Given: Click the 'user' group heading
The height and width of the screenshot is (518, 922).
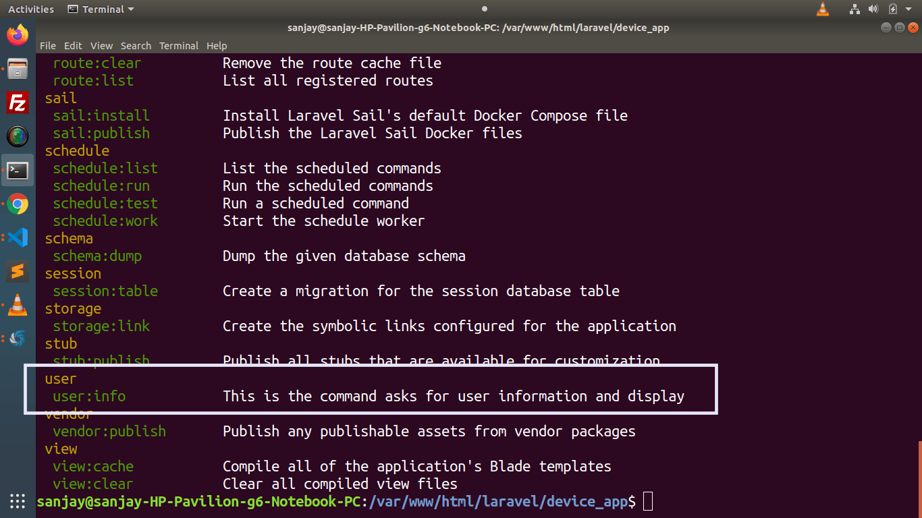Looking at the screenshot, I should 61,379.
